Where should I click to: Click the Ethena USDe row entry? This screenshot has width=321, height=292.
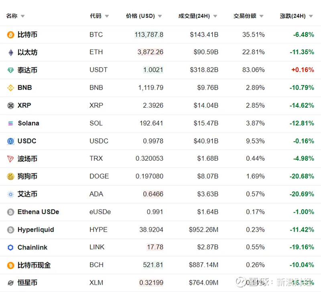click(38, 212)
